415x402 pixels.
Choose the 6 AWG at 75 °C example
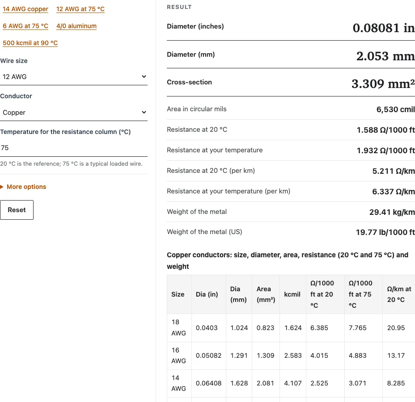25,26
